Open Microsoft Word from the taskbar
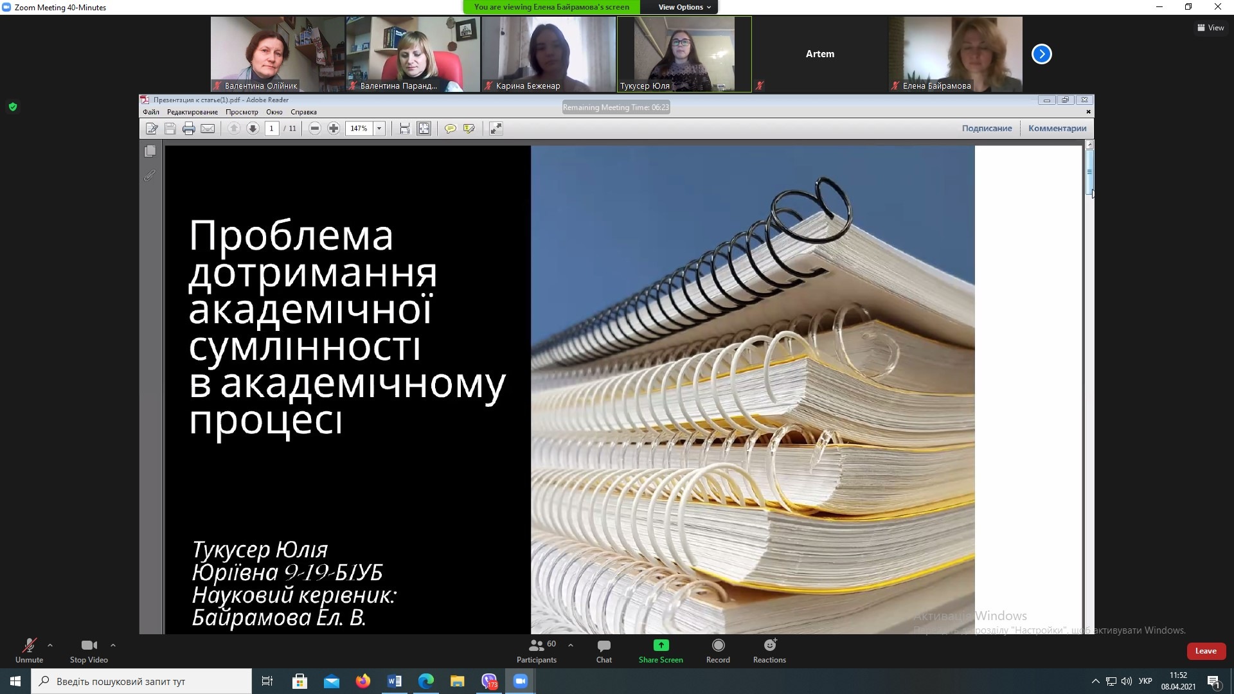The height and width of the screenshot is (694, 1234). 395,681
